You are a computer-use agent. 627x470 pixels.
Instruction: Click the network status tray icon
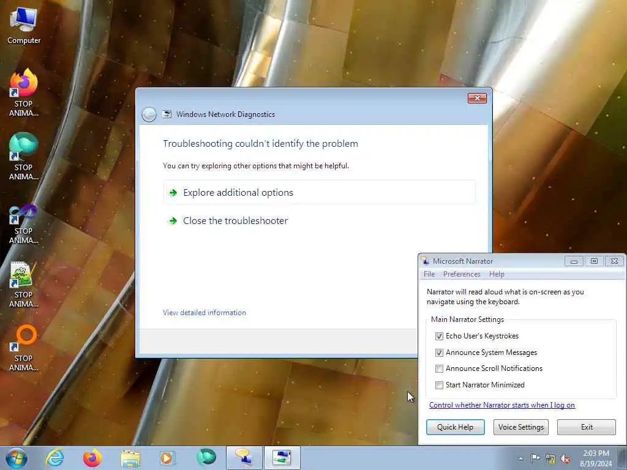550,459
